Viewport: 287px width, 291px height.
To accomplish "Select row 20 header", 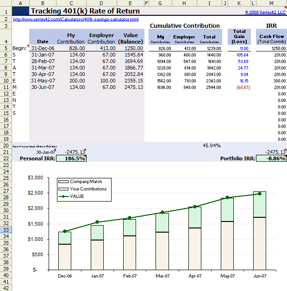I will tap(6, 145).
